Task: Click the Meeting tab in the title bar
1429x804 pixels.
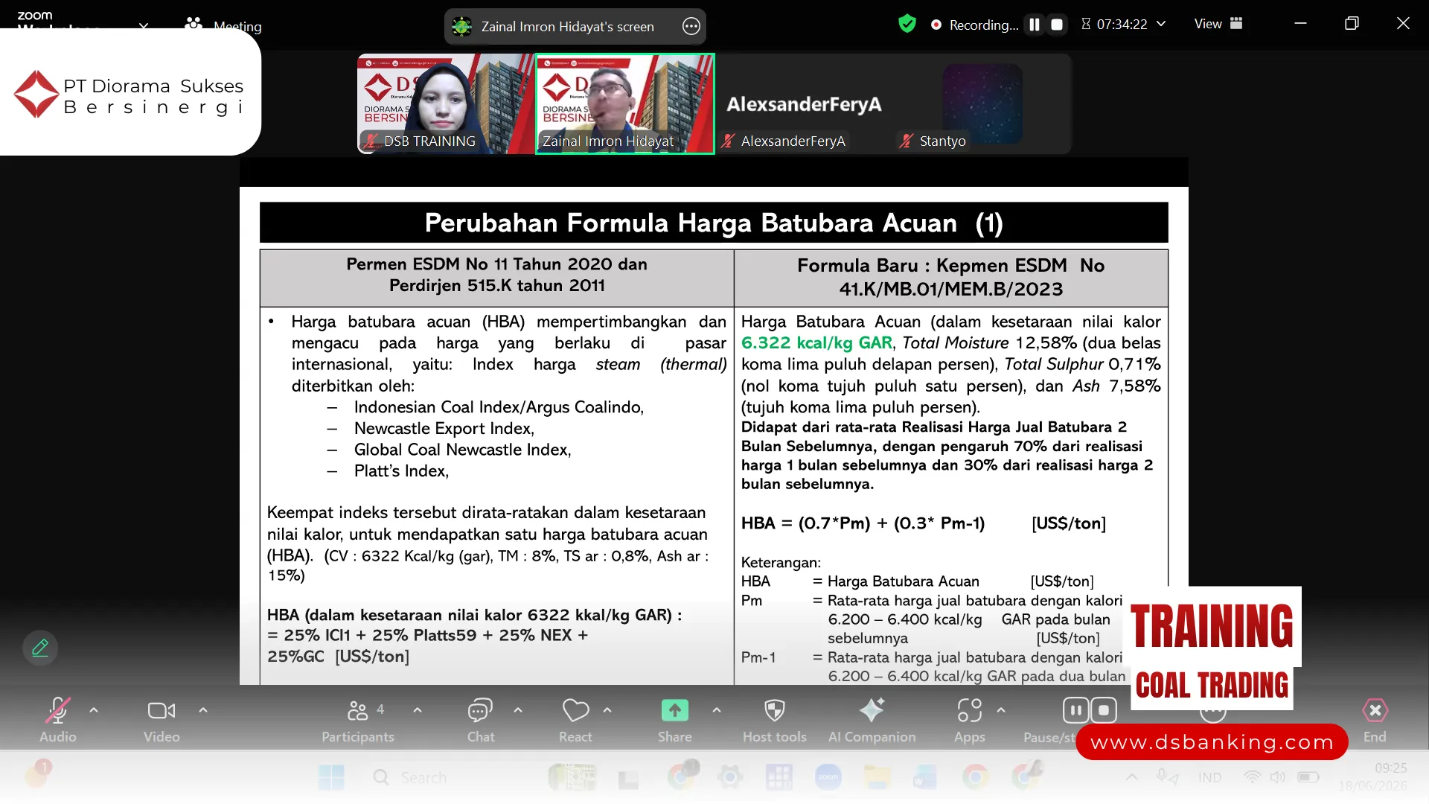Action: [225, 25]
